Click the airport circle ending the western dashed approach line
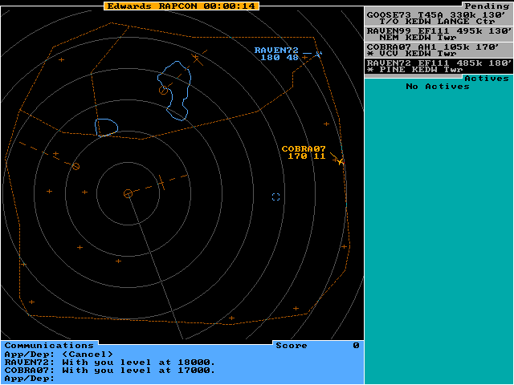Screen dimensions: 514x385 [x=75, y=166]
